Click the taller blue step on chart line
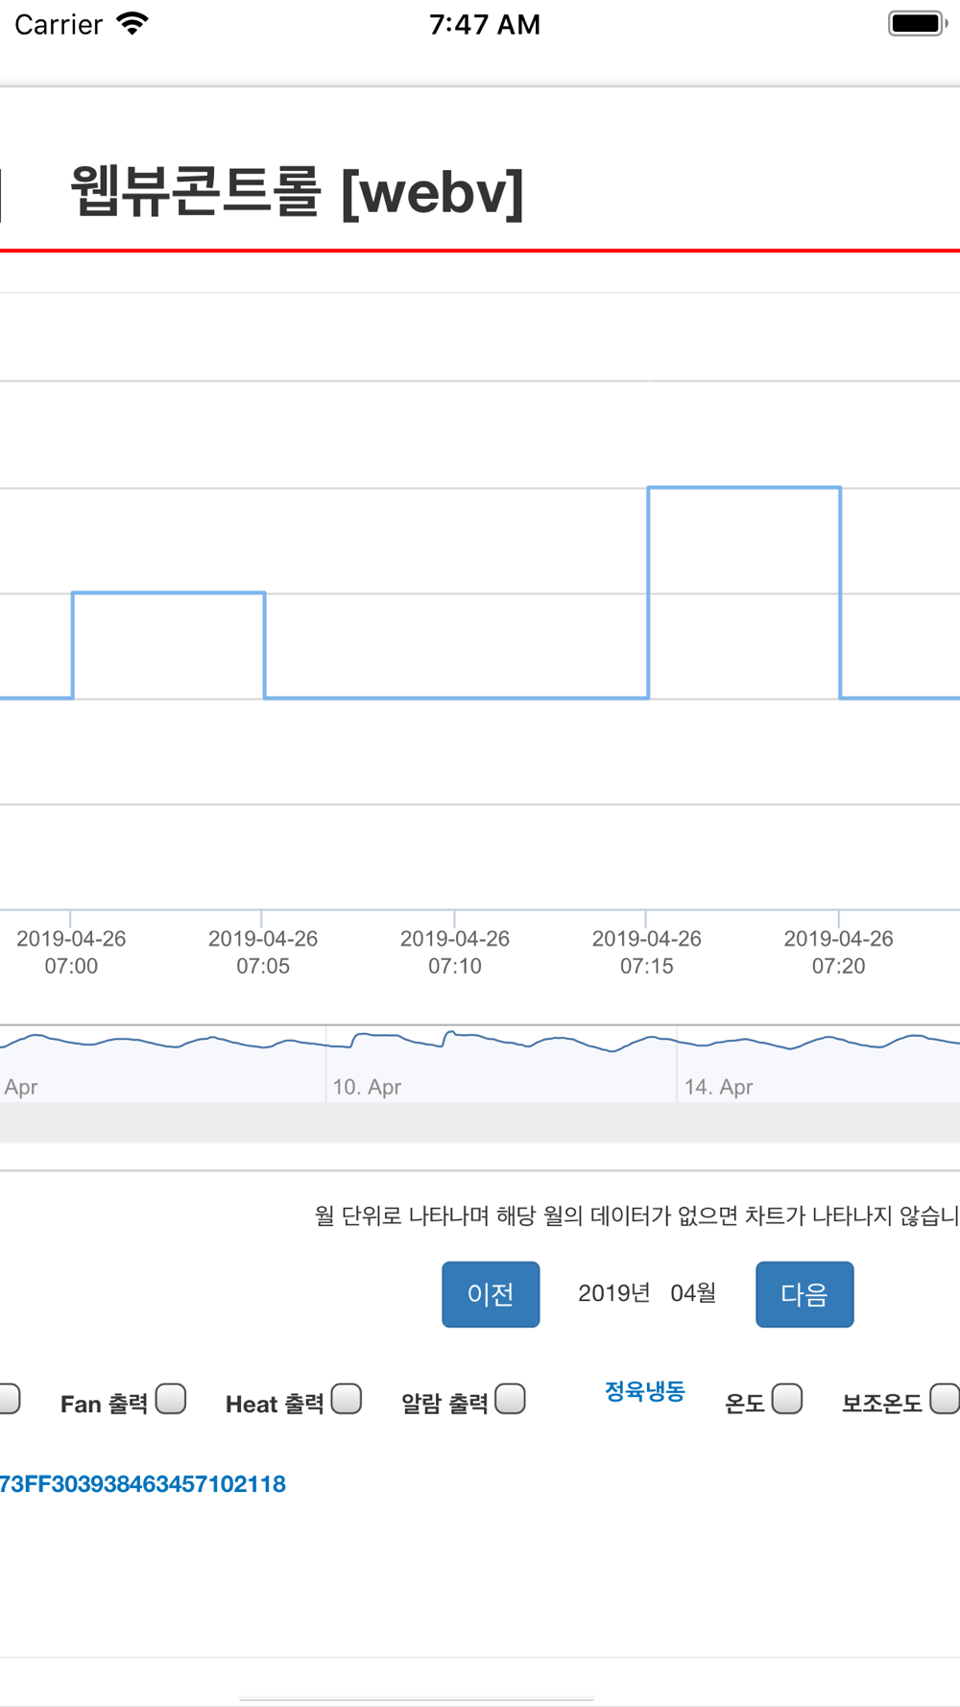This screenshot has height=1707, width=960. click(745, 488)
